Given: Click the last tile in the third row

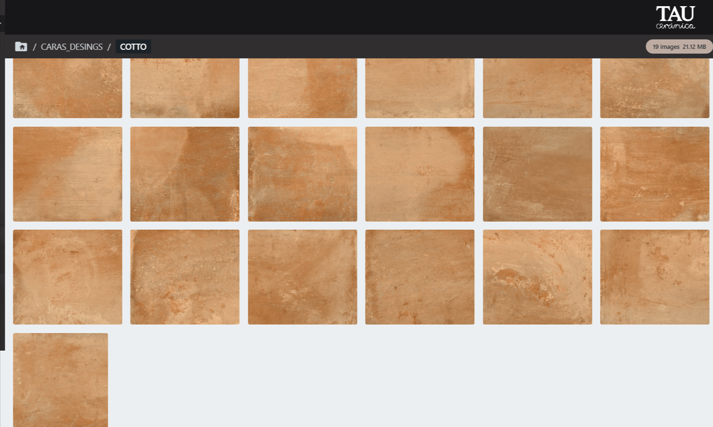Looking at the screenshot, I should (x=655, y=277).
